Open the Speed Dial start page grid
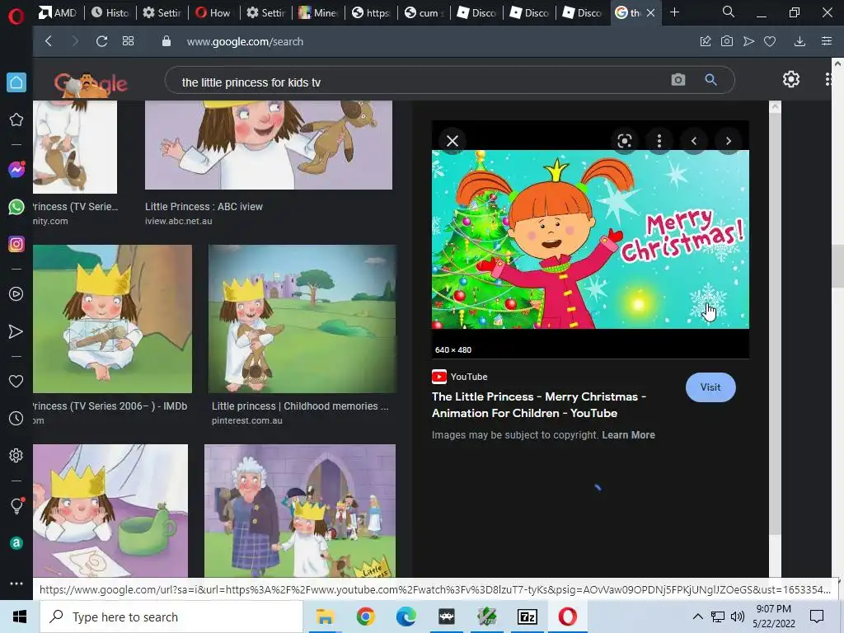Image resolution: width=844 pixels, height=633 pixels. point(128,41)
